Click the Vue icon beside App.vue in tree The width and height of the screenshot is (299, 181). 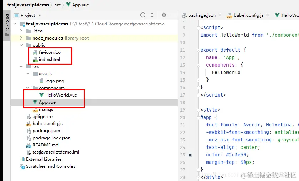point(35,102)
